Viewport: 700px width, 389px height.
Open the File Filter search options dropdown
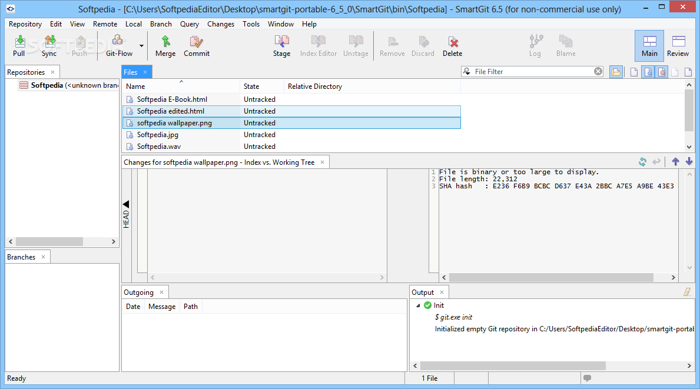(467, 72)
